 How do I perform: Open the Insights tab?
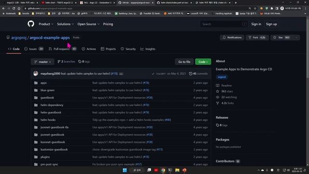point(148,49)
